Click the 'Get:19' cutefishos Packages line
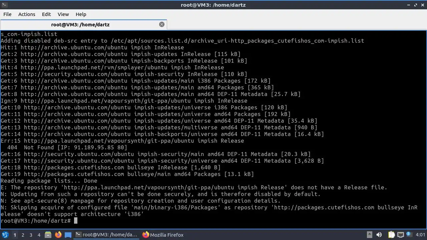Viewport: 427px width, 240px height. [x=127, y=174]
